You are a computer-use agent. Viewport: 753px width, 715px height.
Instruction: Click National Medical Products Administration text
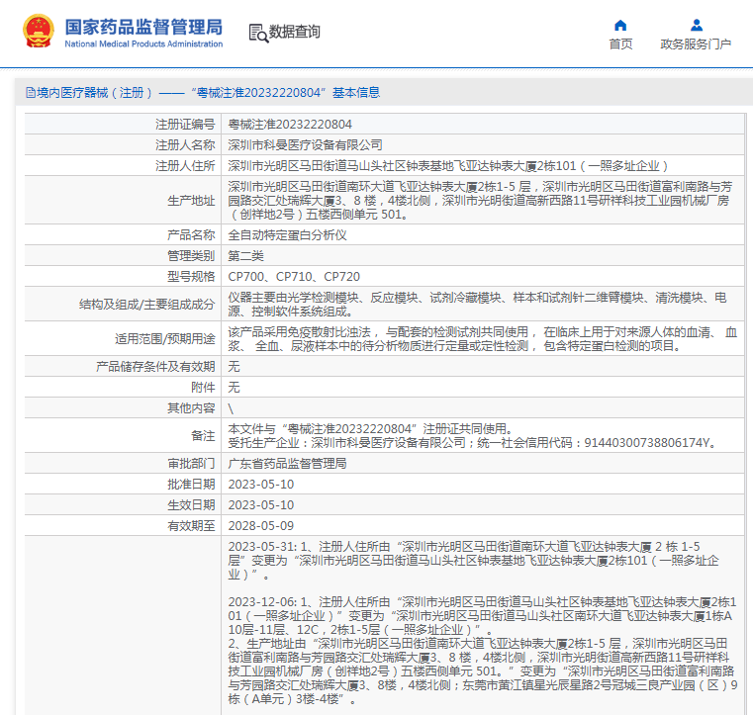pos(143,44)
